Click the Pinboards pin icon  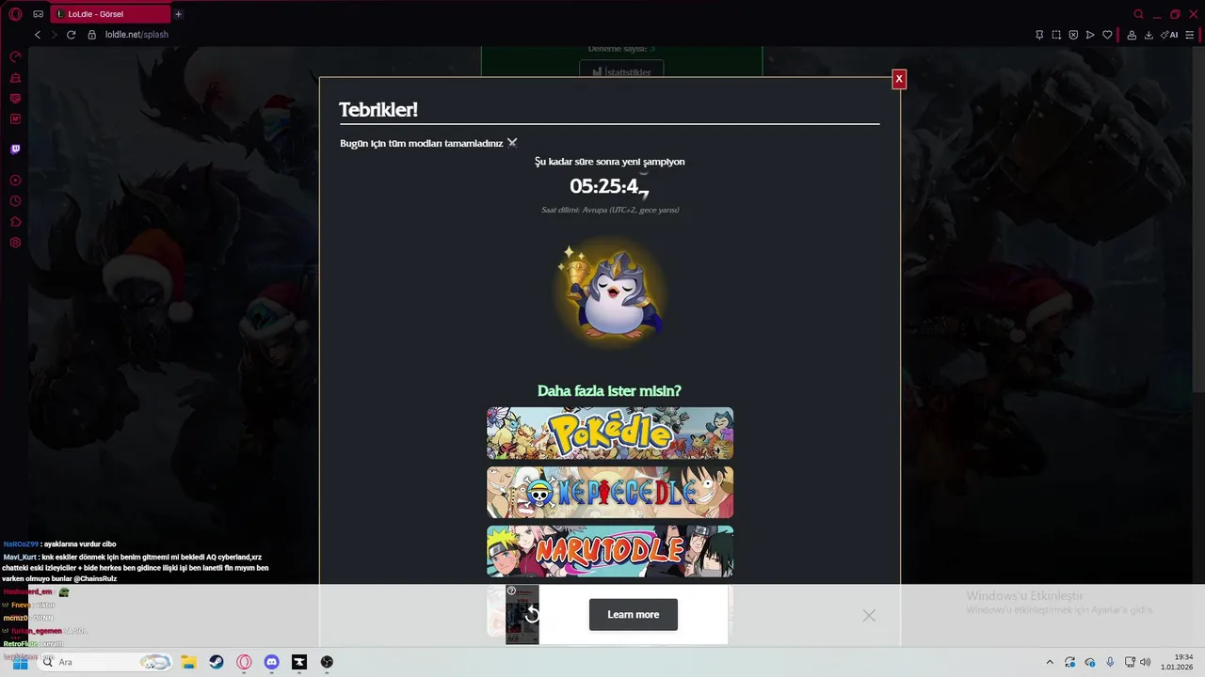click(1039, 35)
